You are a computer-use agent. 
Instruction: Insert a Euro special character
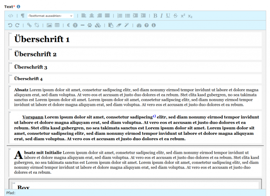(x=68, y=25)
